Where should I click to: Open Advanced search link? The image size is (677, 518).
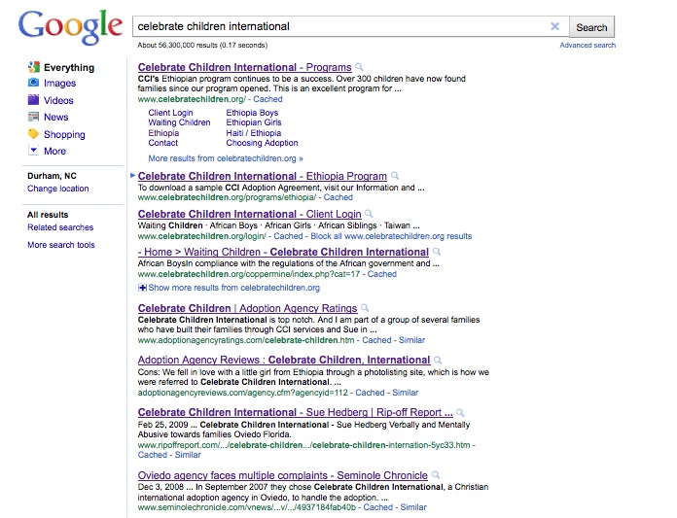[588, 46]
